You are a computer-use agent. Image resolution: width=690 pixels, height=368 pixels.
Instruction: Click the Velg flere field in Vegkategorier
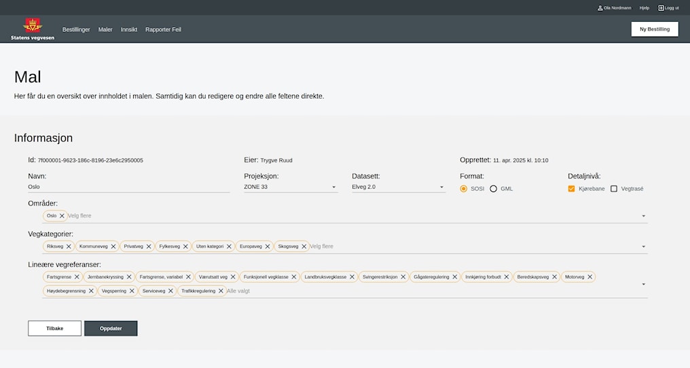click(322, 246)
